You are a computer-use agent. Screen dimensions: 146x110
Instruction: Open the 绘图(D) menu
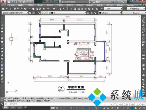click(70, 5)
